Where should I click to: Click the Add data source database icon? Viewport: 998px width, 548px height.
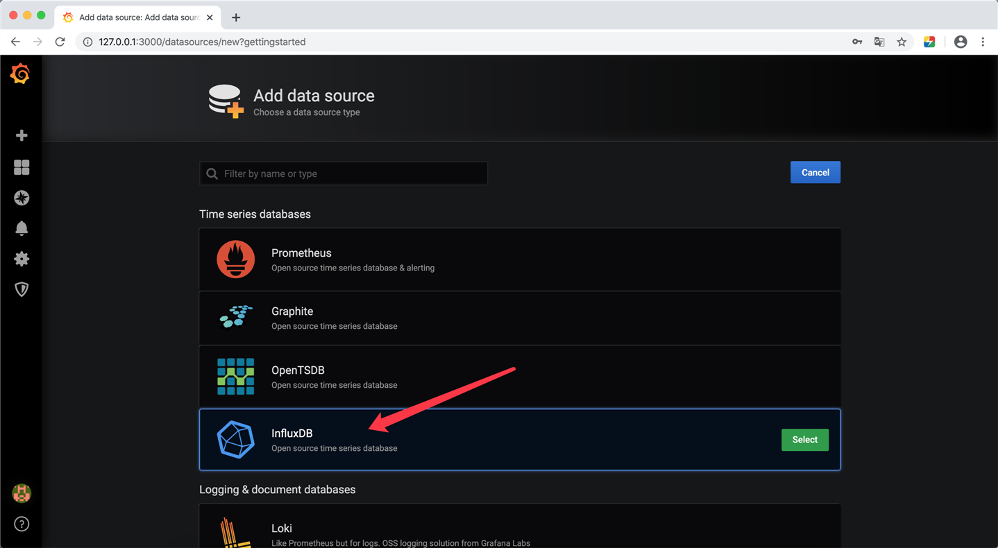point(226,101)
